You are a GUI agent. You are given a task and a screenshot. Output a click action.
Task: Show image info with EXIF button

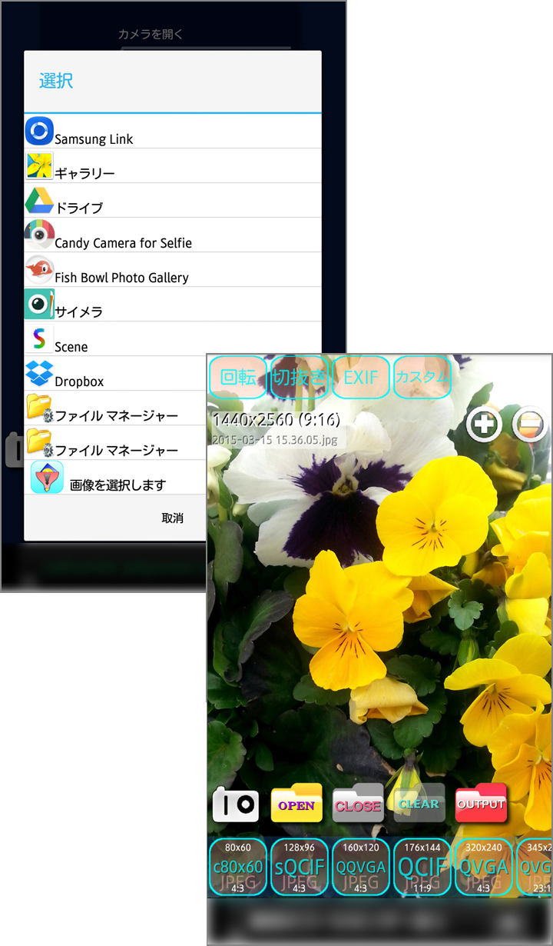(360, 377)
